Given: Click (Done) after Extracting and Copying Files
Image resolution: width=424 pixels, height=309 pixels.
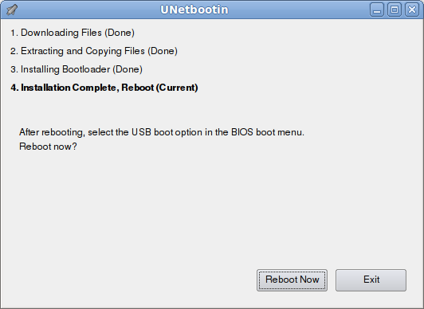Looking at the screenshot, I should pyautogui.click(x=163, y=51).
